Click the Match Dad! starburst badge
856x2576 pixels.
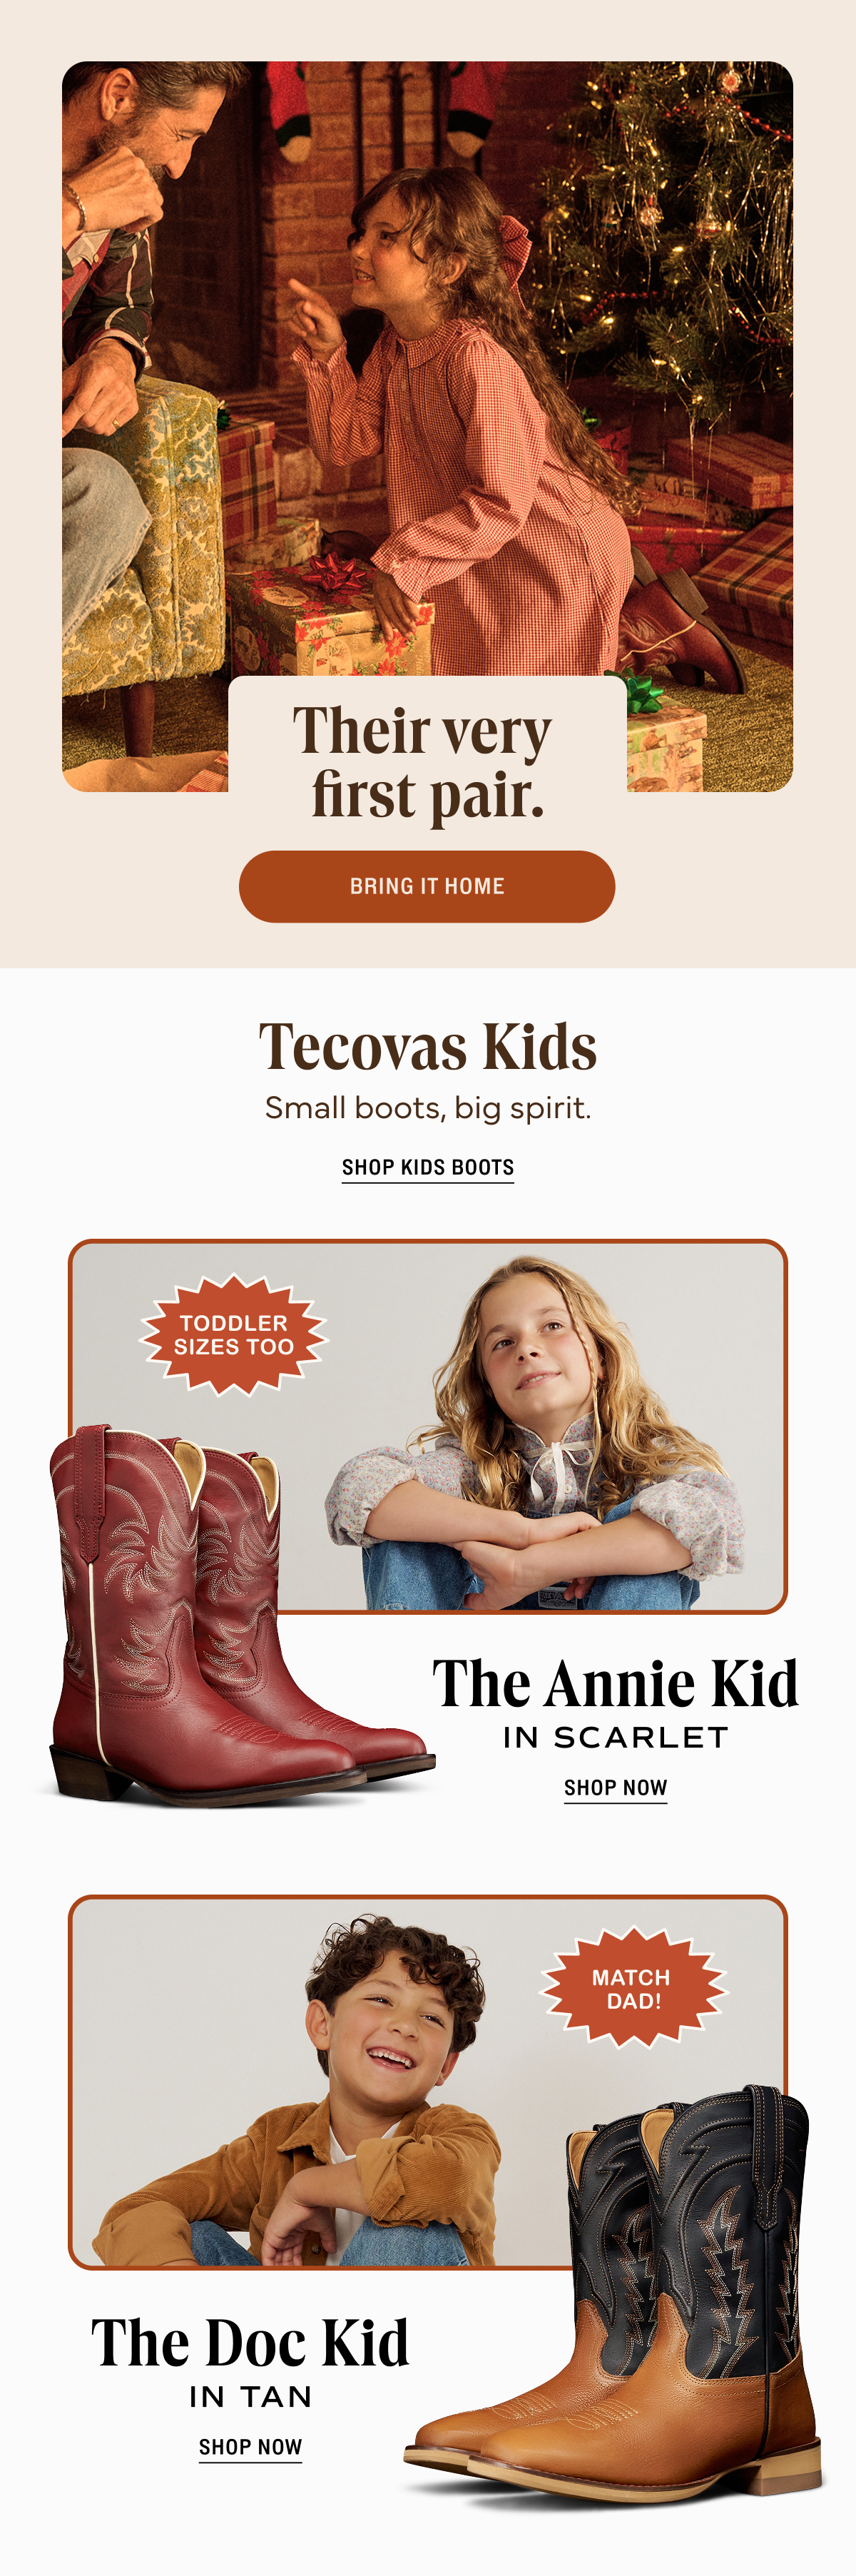(x=632, y=1989)
